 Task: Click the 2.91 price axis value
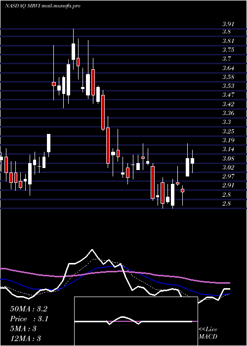(x=228, y=185)
